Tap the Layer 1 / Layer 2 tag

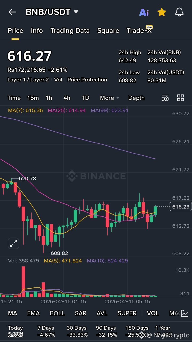click(28, 80)
